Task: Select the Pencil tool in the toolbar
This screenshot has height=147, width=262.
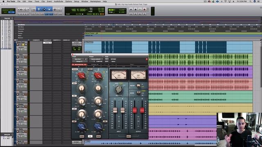Action: pos(60,9)
